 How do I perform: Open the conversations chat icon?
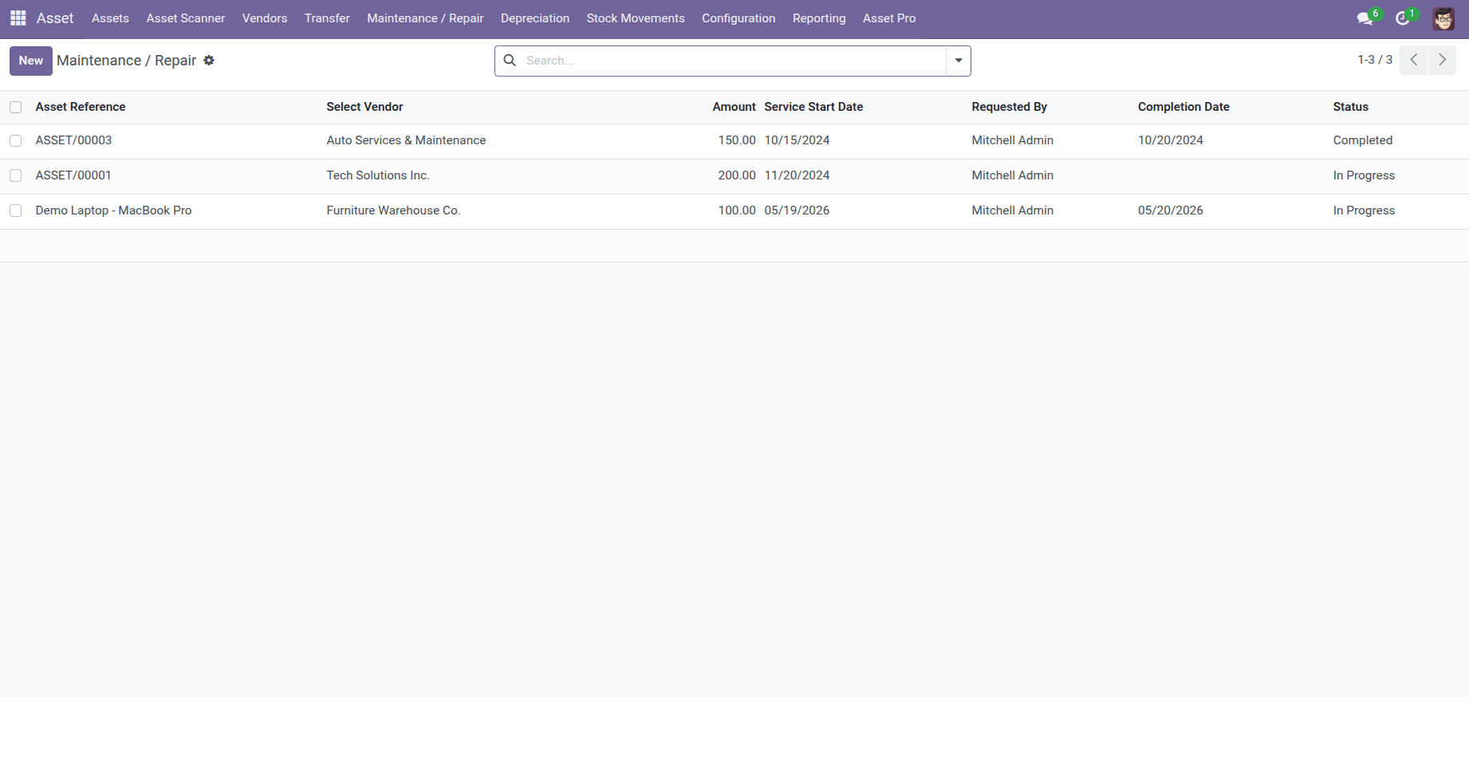click(1365, 18)
